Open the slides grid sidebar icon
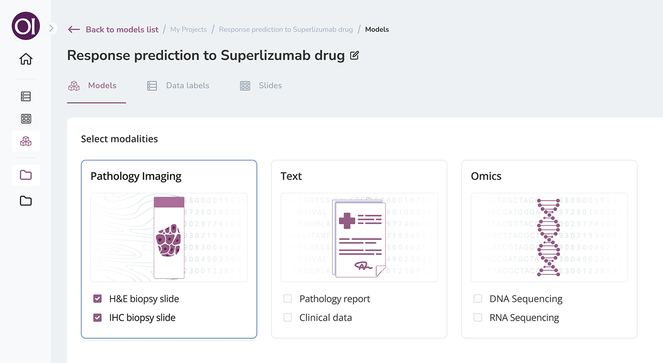The image size is (663, 363). (26, 119)
